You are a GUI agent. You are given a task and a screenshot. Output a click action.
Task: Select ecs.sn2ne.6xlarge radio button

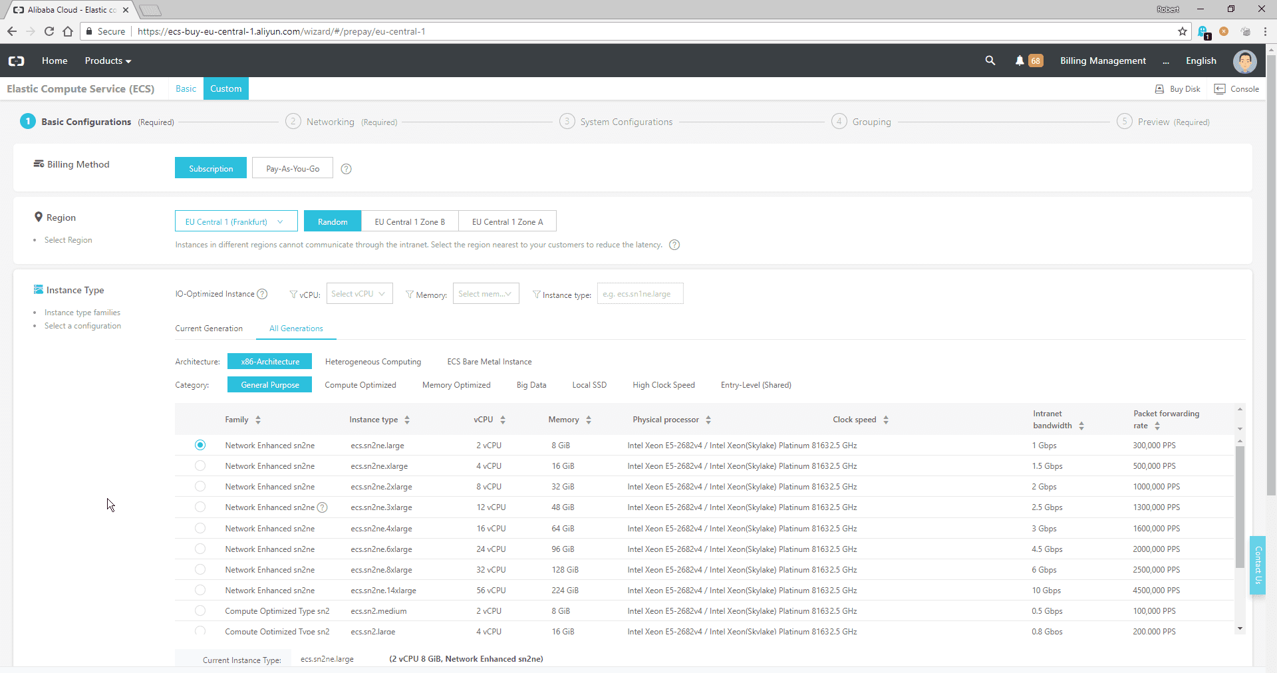click(x=200, y=549)
